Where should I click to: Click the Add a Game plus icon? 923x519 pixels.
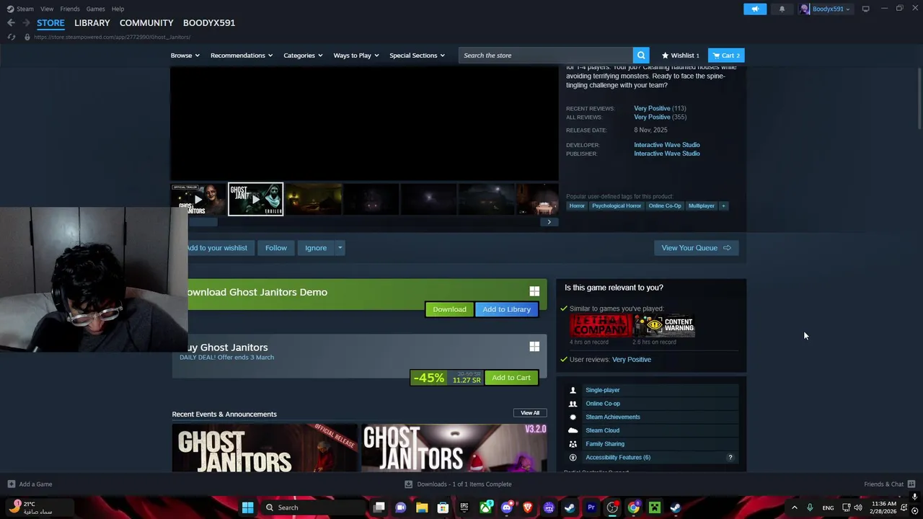pyautogui.click(x=11, y=484)
